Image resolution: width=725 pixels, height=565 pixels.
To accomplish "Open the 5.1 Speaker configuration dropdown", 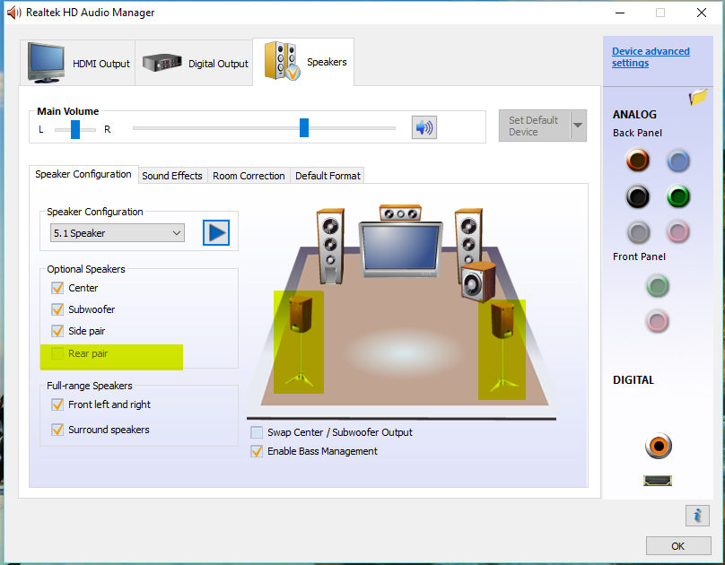I will tap(117, 233).
